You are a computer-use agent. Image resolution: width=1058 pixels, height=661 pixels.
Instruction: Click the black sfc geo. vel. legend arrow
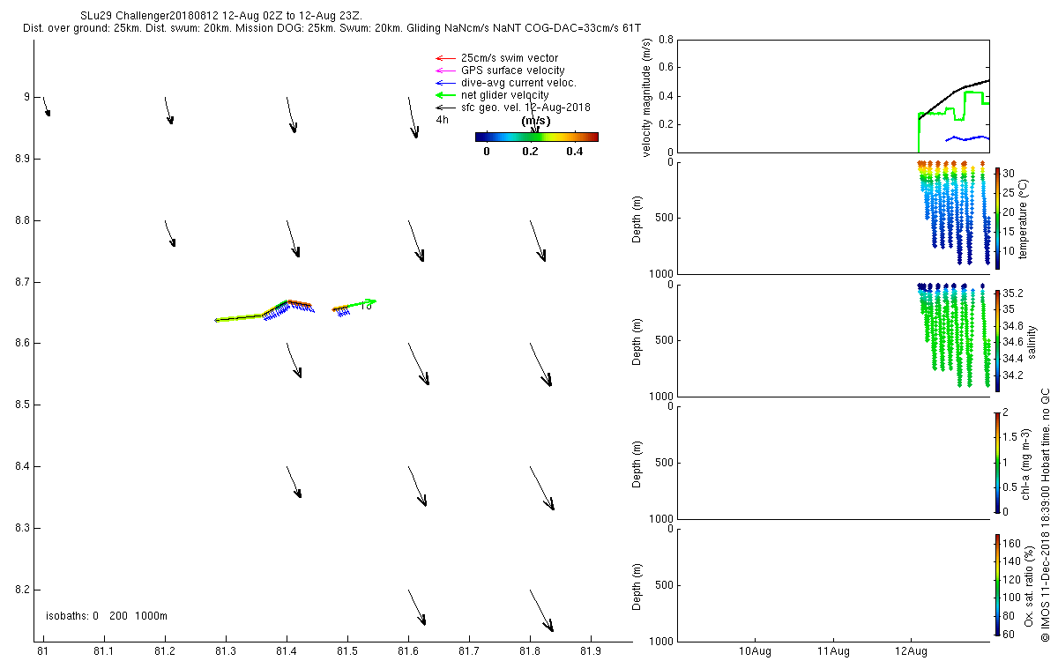(445, 108)
